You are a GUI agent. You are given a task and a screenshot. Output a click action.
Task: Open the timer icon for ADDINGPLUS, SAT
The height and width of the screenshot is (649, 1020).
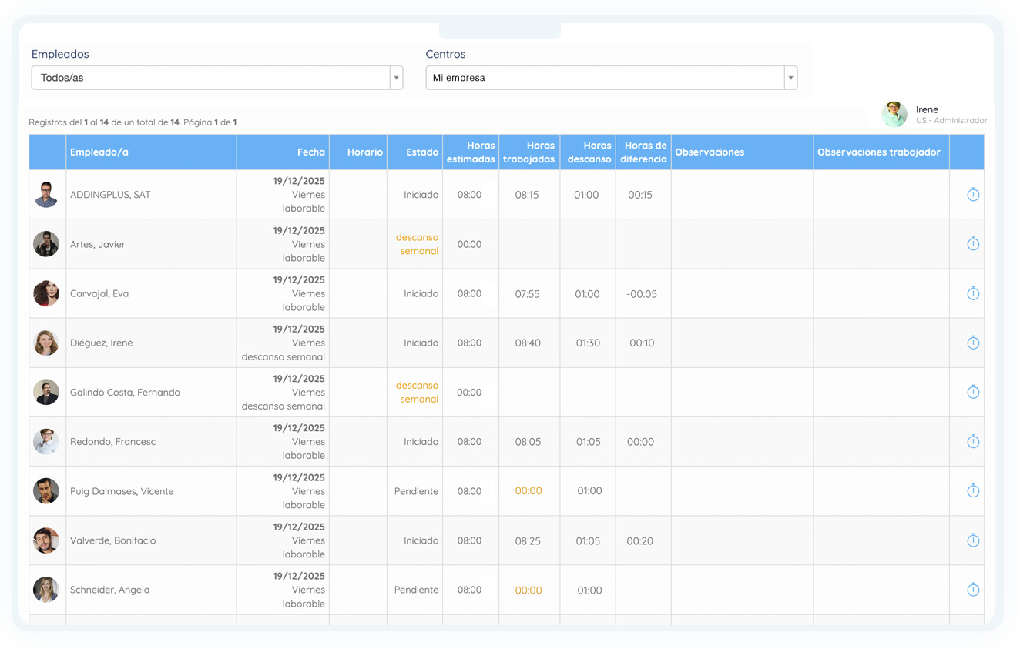click(x=973, y=195)
